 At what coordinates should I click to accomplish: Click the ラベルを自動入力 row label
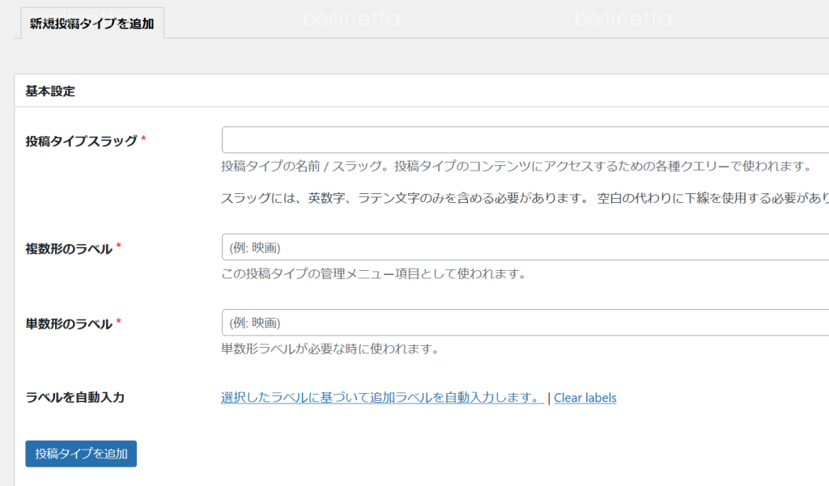(74, 398)
